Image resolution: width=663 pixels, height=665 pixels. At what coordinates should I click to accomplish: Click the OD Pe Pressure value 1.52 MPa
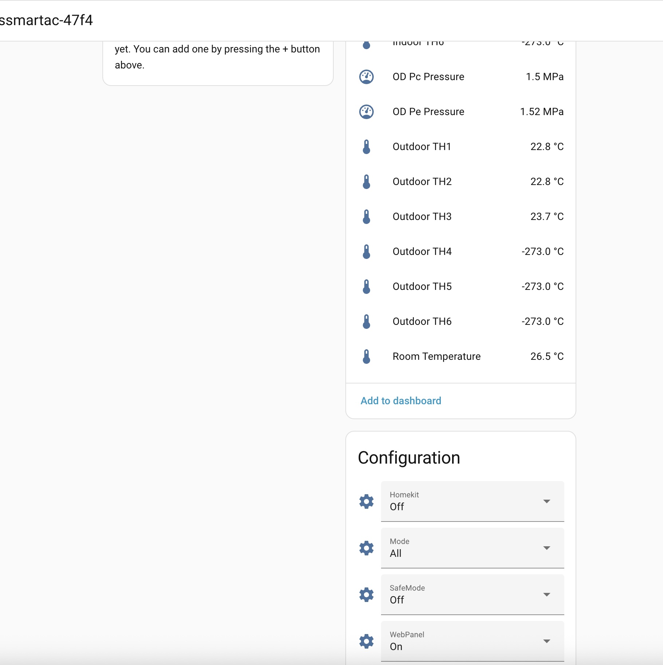point(541,112)
